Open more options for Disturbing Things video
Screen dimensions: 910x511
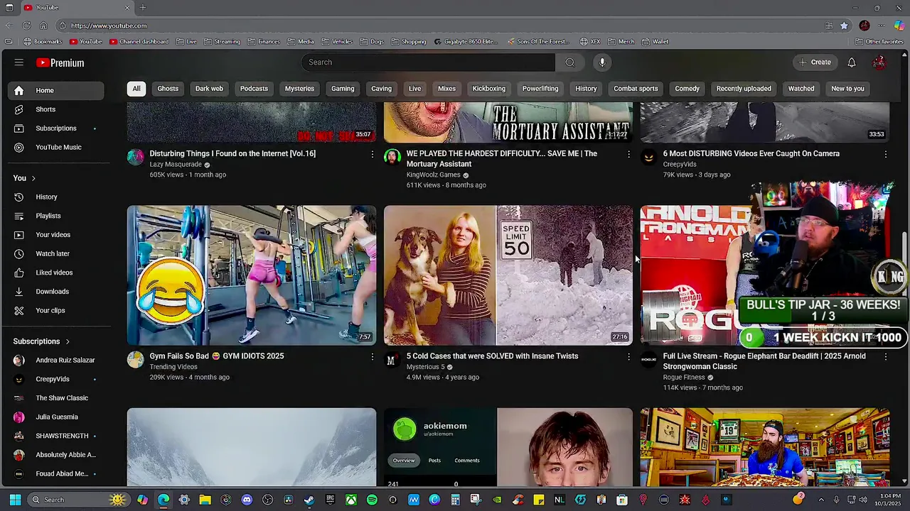pos(372,154)
